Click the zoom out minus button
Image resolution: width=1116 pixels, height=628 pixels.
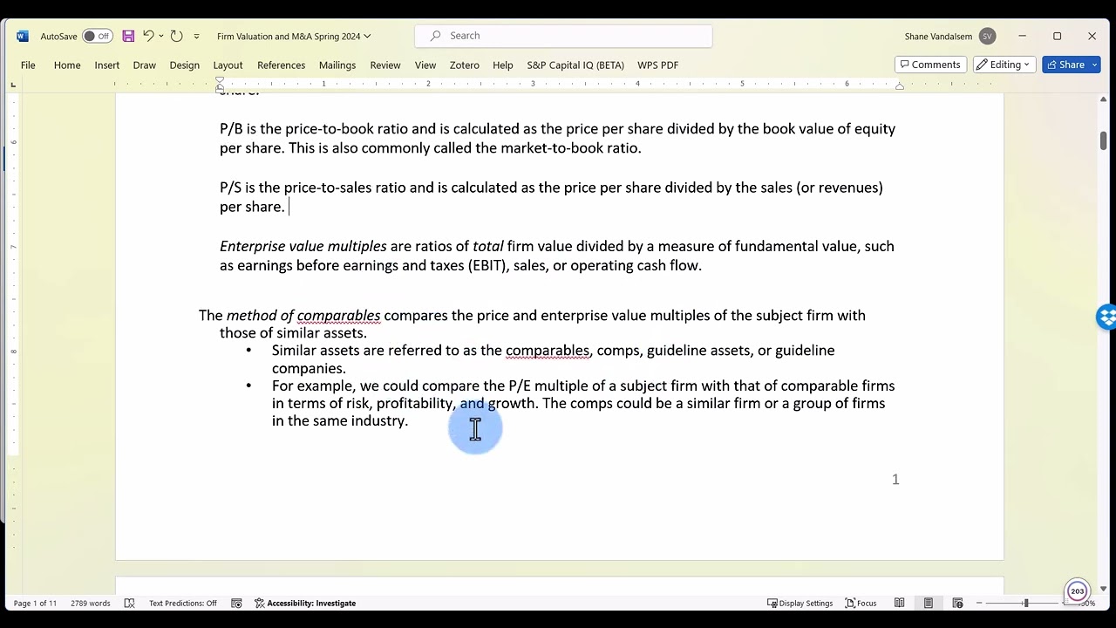coord(979,604)
